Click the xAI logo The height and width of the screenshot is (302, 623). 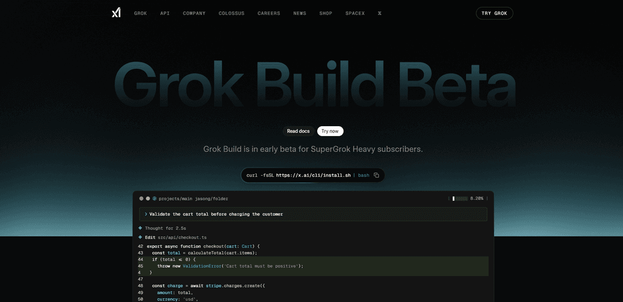point(116,13)
